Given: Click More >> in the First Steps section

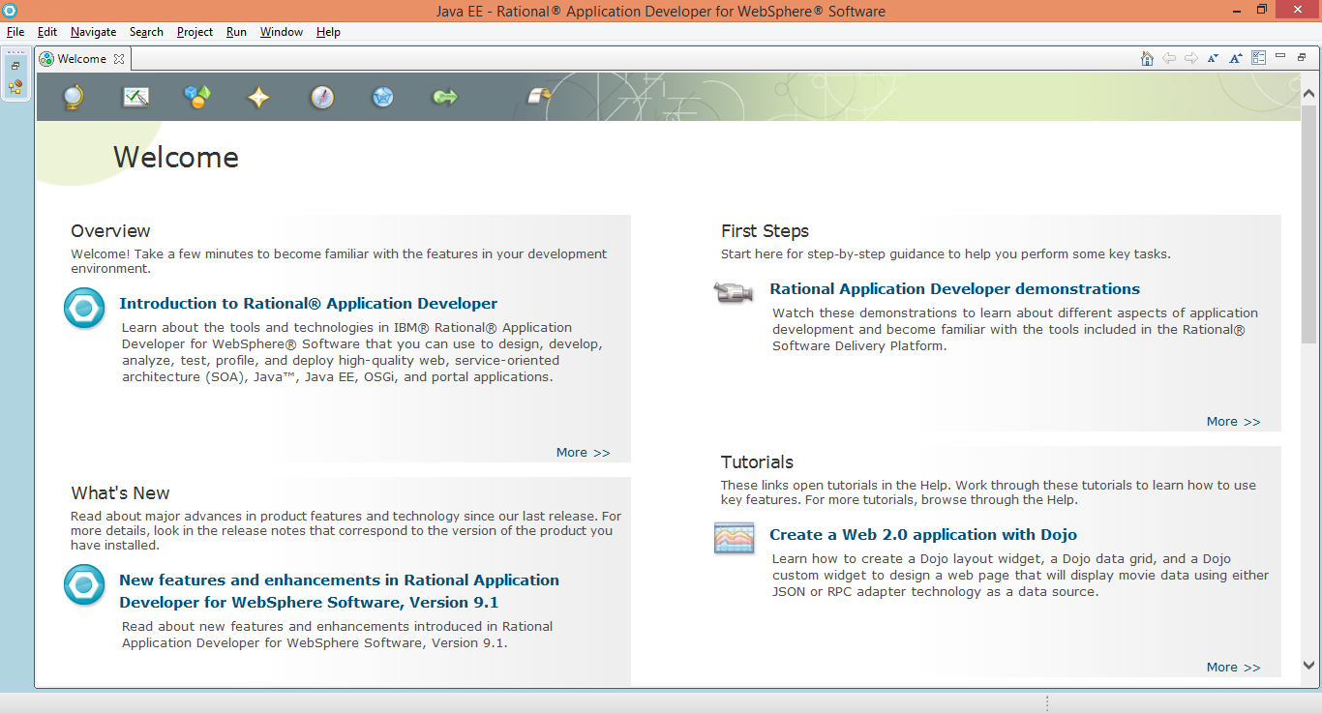Looking at the screenshot, I should [1234, 422].
